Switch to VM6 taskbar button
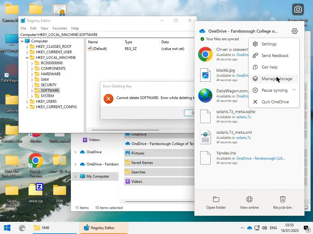The width and height of the screenshot is (313, 234). coord(55,228)
